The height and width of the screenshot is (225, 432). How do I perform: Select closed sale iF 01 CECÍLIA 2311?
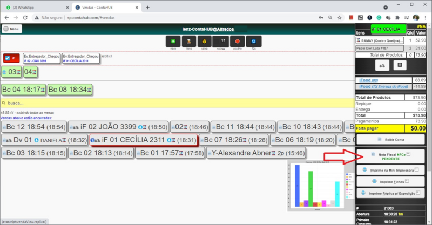pos(143,140)
